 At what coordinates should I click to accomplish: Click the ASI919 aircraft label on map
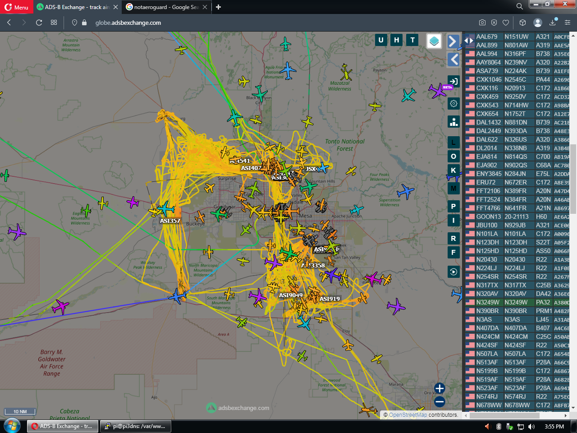point(330,299)
